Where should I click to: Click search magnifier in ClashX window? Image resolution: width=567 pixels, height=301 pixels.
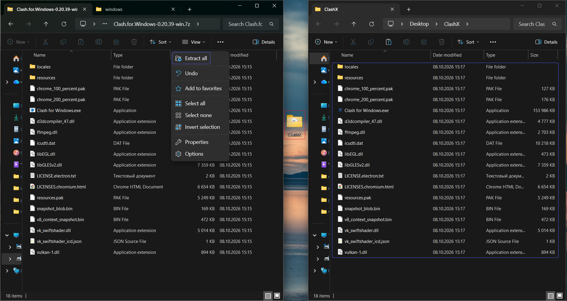[x=554, y=24]
